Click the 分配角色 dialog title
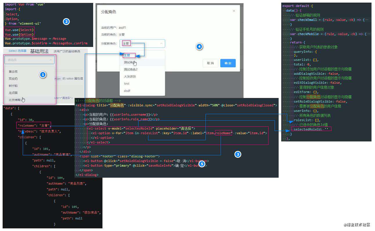 click(109, 12)
